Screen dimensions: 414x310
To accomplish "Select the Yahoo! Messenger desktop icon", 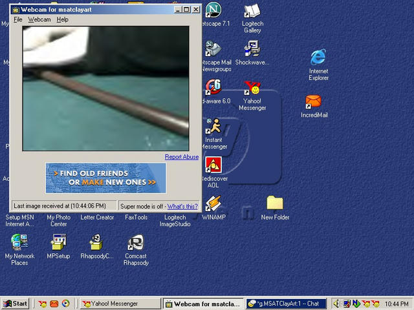I will (252, 88).
